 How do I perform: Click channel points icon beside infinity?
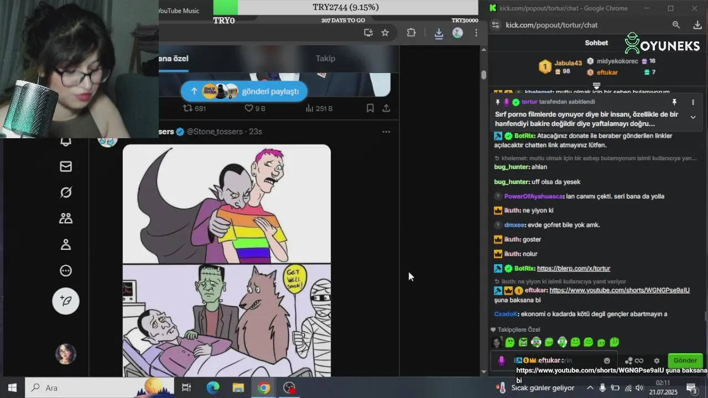click(x=628, y=360)
